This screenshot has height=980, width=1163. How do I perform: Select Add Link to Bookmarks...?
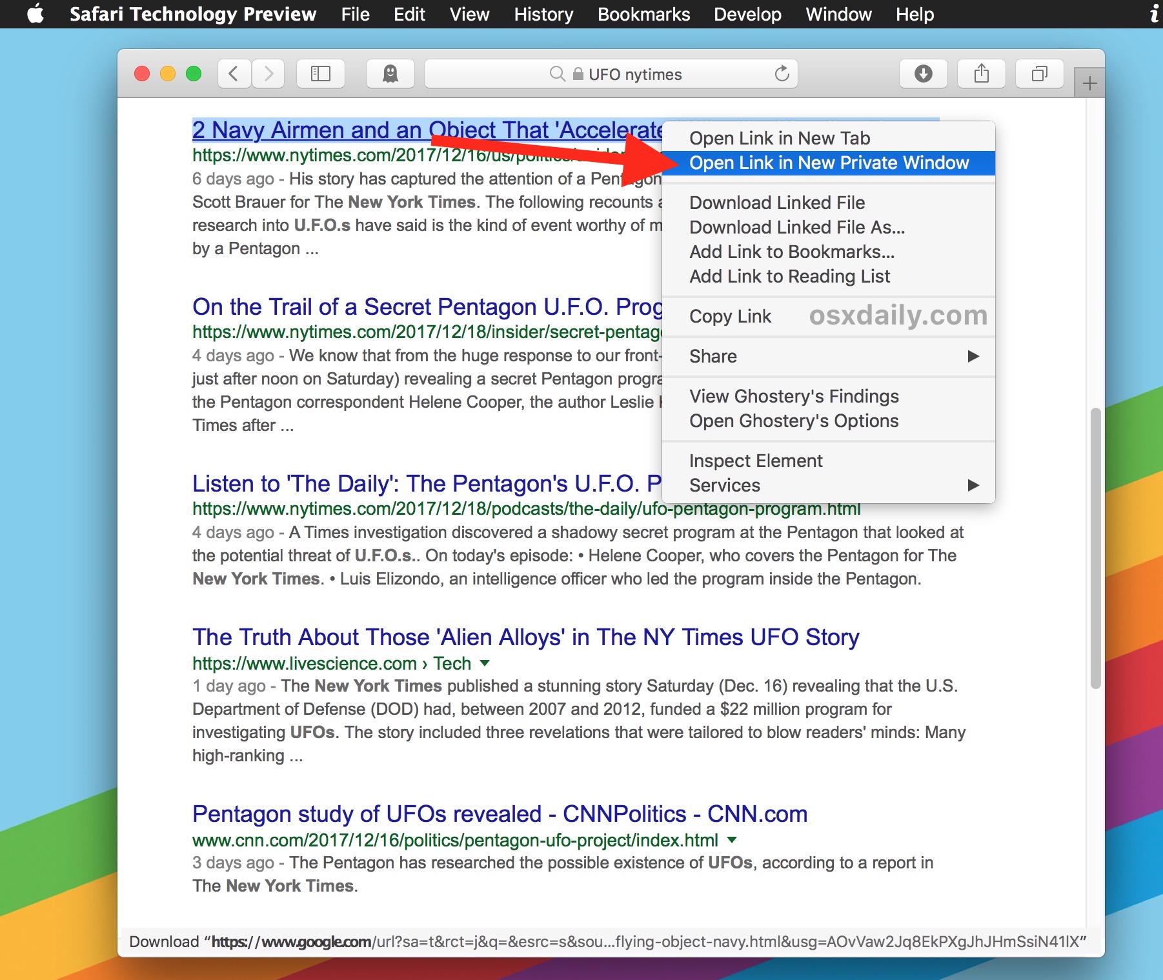click(829, 252)
